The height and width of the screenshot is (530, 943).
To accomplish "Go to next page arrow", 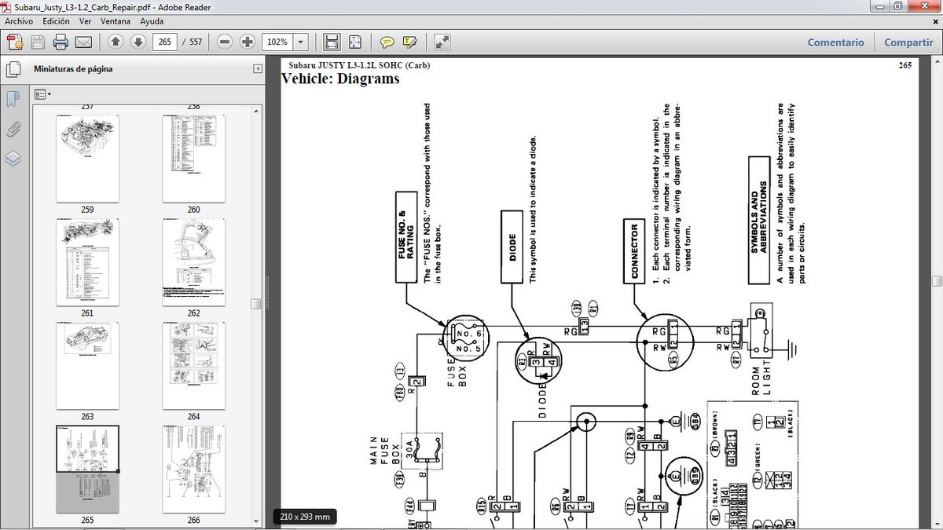I will (x=138, y=42).
